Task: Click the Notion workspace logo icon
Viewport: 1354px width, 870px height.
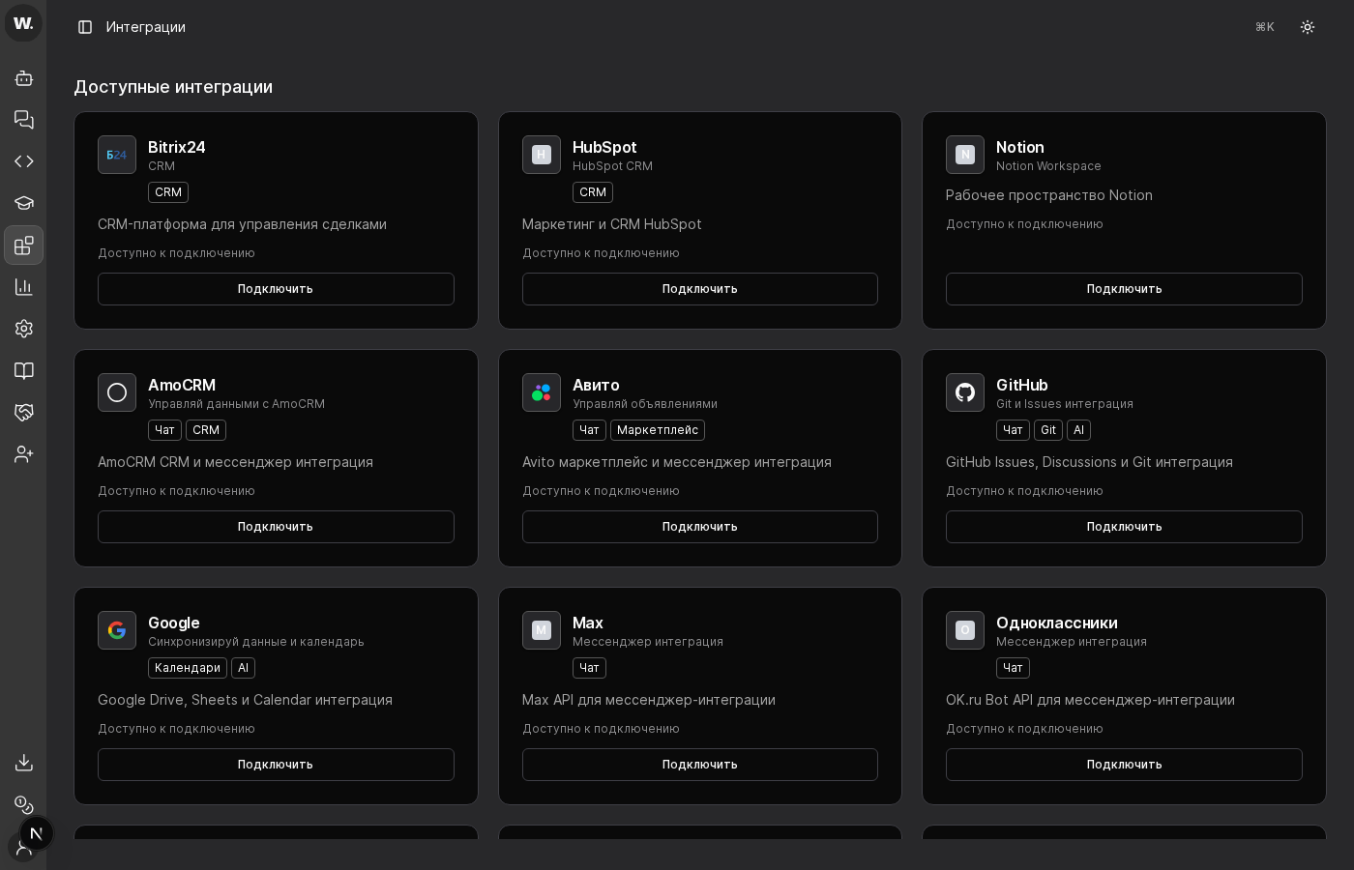Action: tap(965, 155)
